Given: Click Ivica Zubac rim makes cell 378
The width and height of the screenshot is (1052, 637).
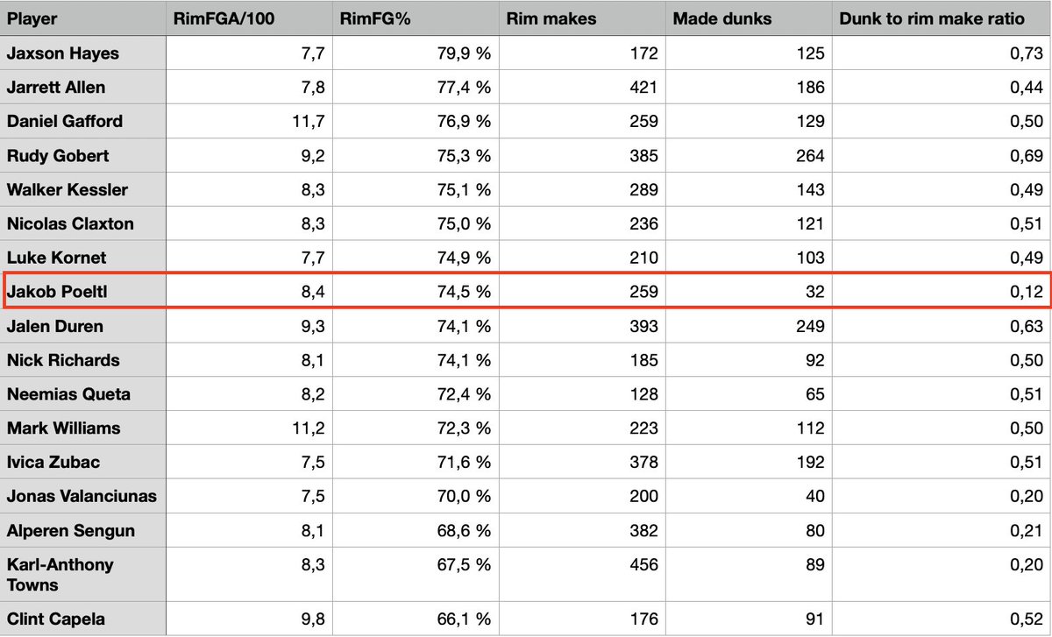Looking at the screenshot, I should coord(582,463).
